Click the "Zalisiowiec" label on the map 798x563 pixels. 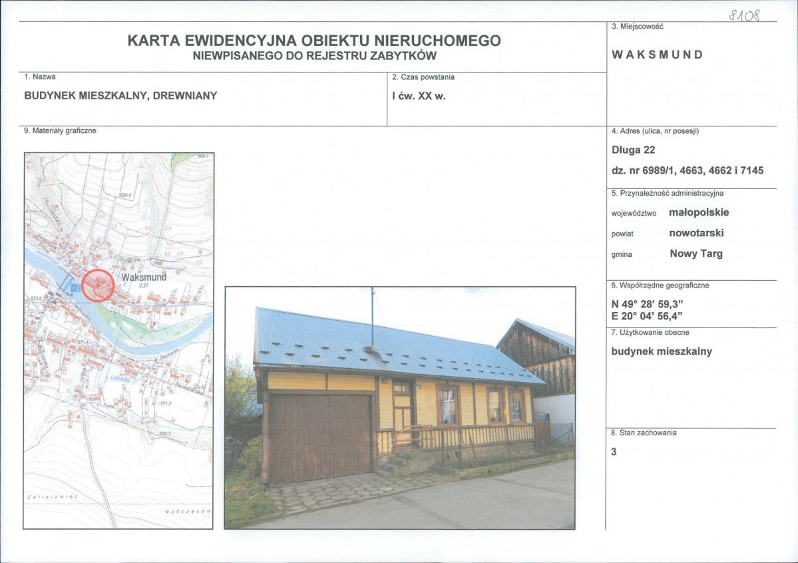[53, 497]
